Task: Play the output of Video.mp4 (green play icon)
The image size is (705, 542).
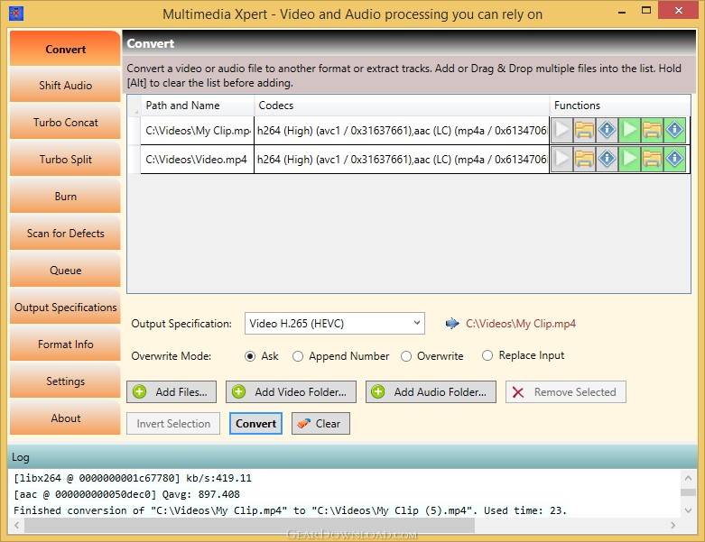Action: [x=629, y=159]
